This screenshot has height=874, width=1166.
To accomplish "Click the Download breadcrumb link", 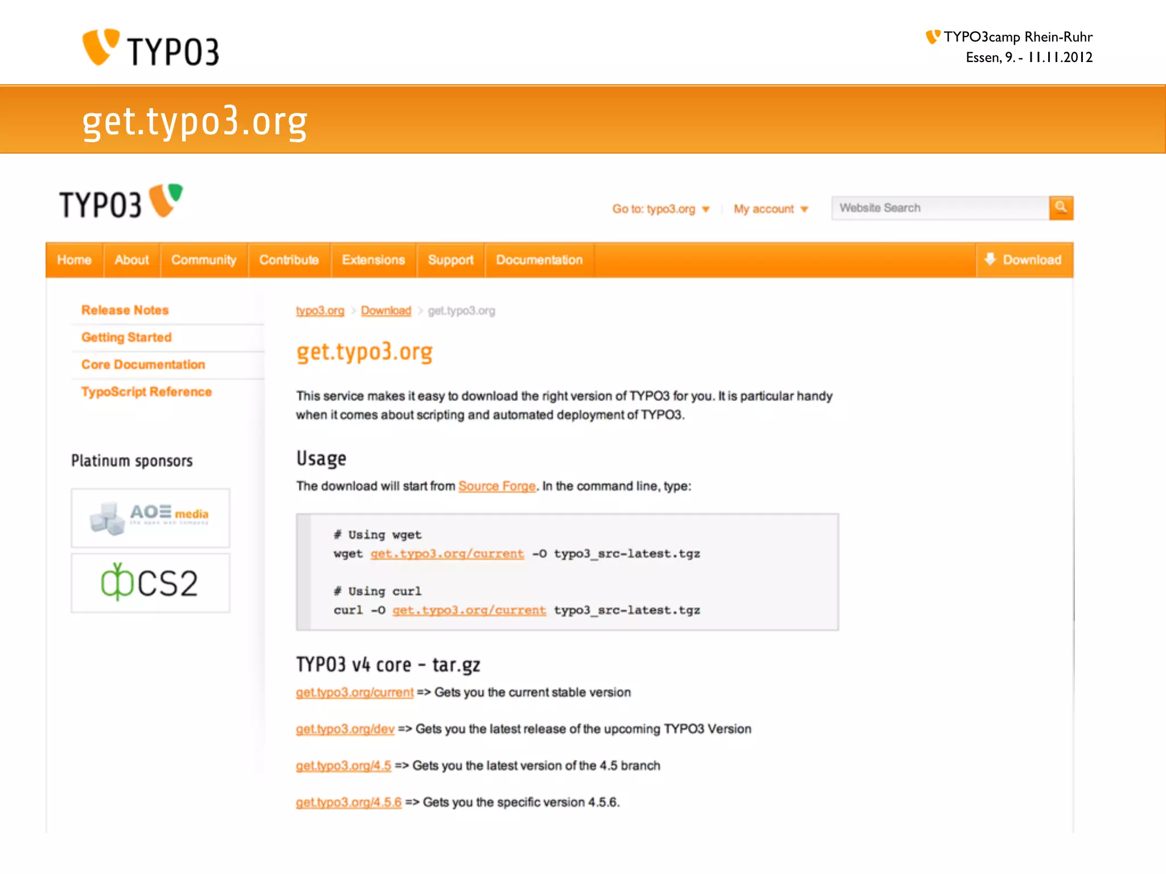I will point(386,311).
